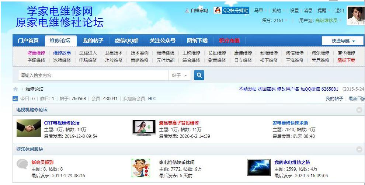Image resolution: width=365 pixels, height=185 pixels.
Task: Expand the 帖子 search type dropdown
Action: [x=180, y=76]
